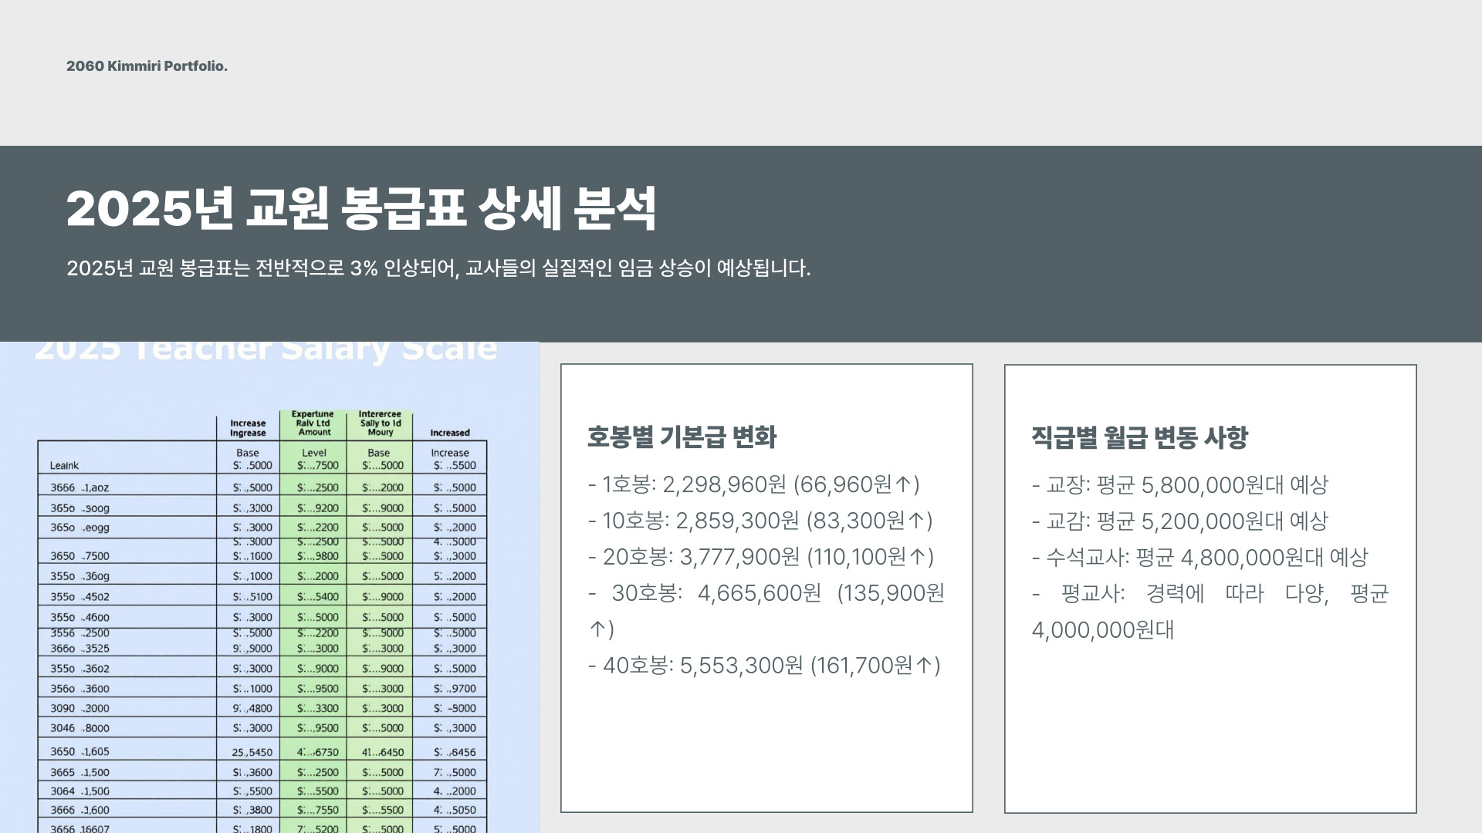This screenshot has height=833, width=1482.
Task: Click the Intercrcee Sally to Id Moury column header
Action: pos(380,423)
